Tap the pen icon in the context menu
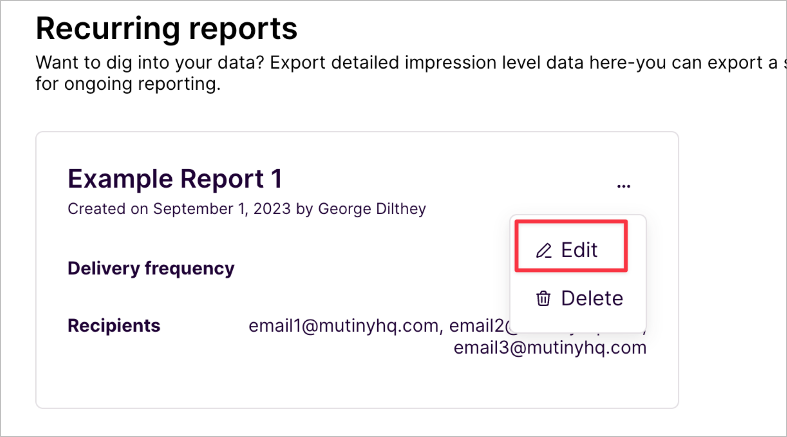 pos(544,250)
